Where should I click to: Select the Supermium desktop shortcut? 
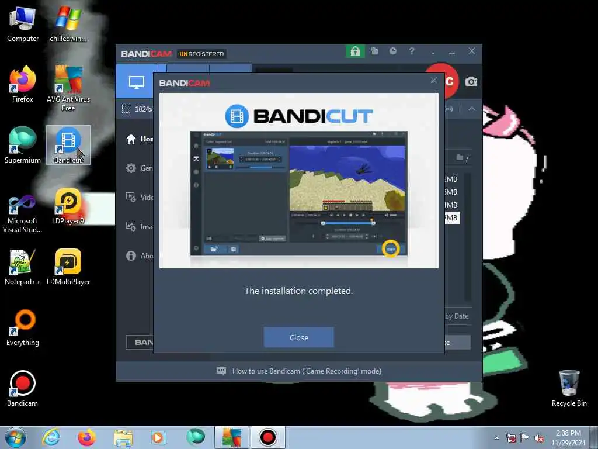tap(23, 145)
